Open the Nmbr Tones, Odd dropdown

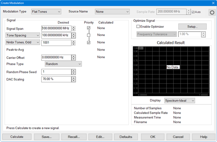(23, 42)
